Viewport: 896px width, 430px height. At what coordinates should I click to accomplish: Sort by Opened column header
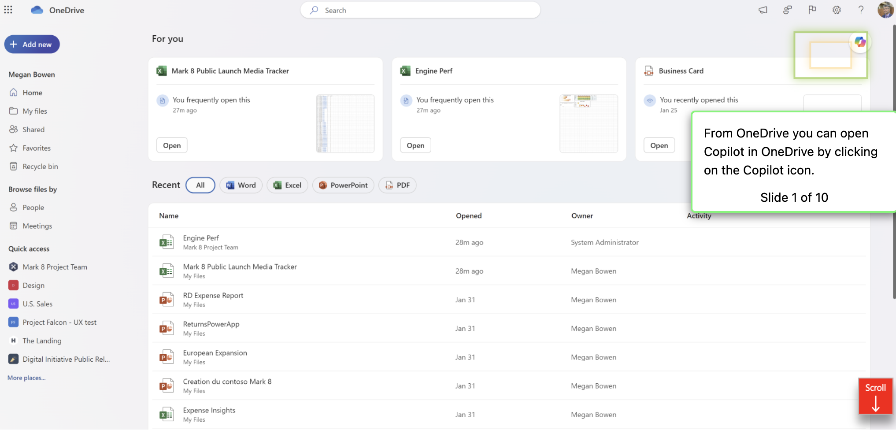pos(469,216)
